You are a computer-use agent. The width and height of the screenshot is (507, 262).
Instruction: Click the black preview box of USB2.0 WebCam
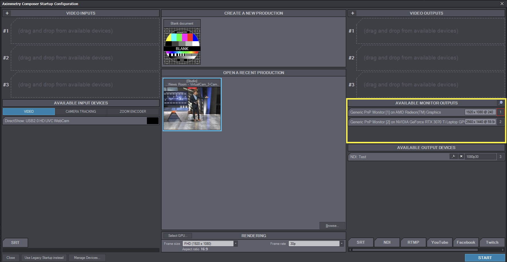[x=153, y=121]
